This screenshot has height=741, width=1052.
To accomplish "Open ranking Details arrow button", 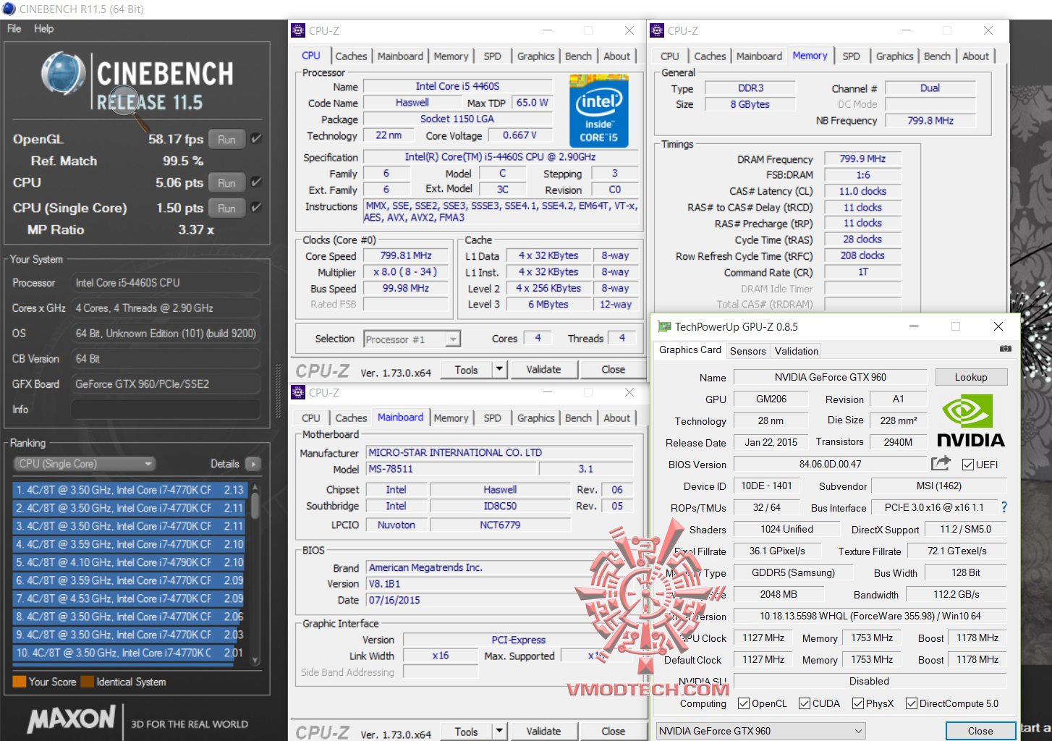I will (x=253, y=464).
